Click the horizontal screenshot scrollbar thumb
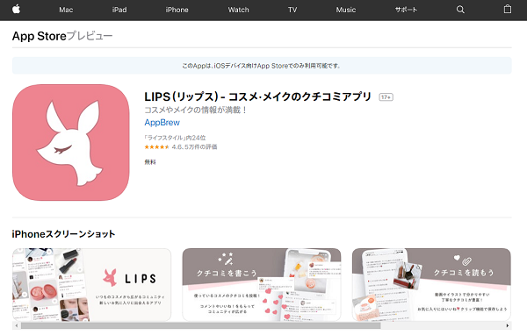Viewport: 527px width, 335px height. (200, 325)
